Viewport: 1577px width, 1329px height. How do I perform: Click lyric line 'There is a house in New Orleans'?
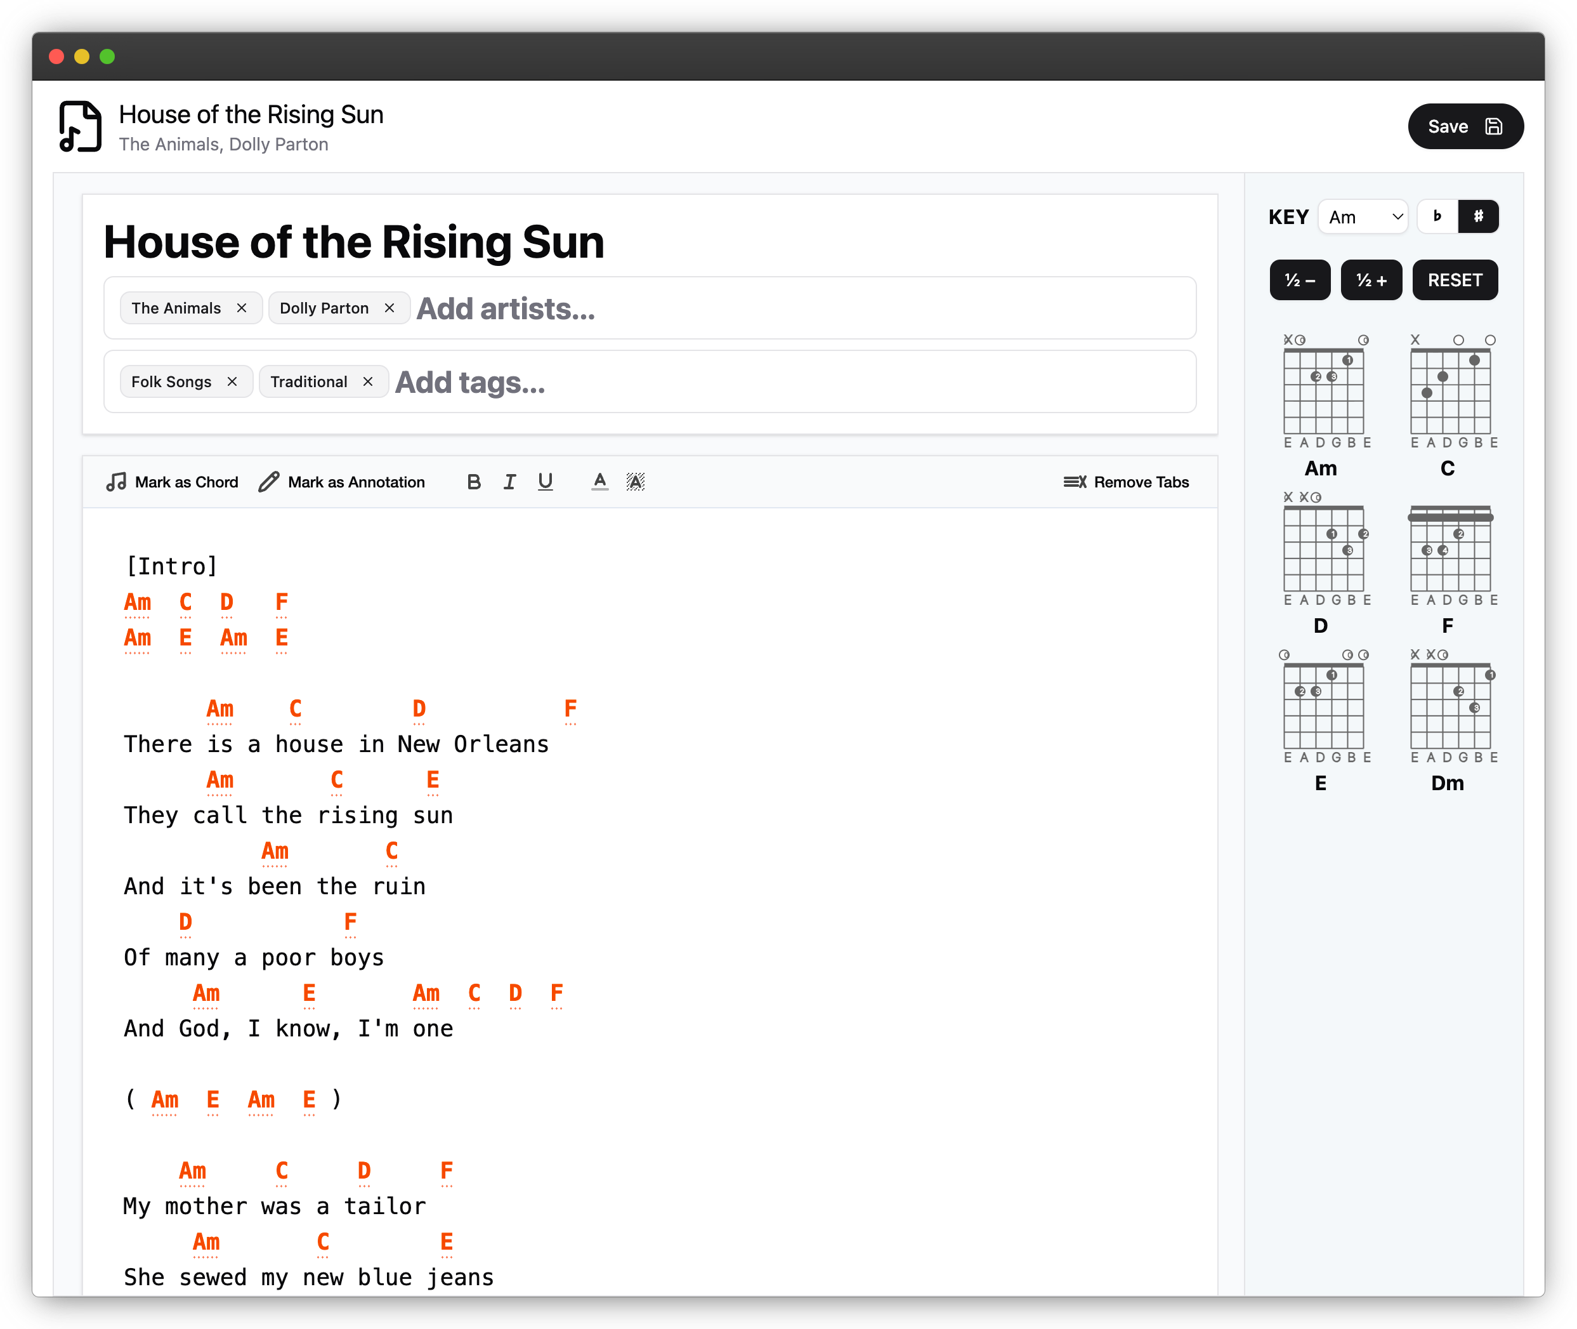coord(337,744)
